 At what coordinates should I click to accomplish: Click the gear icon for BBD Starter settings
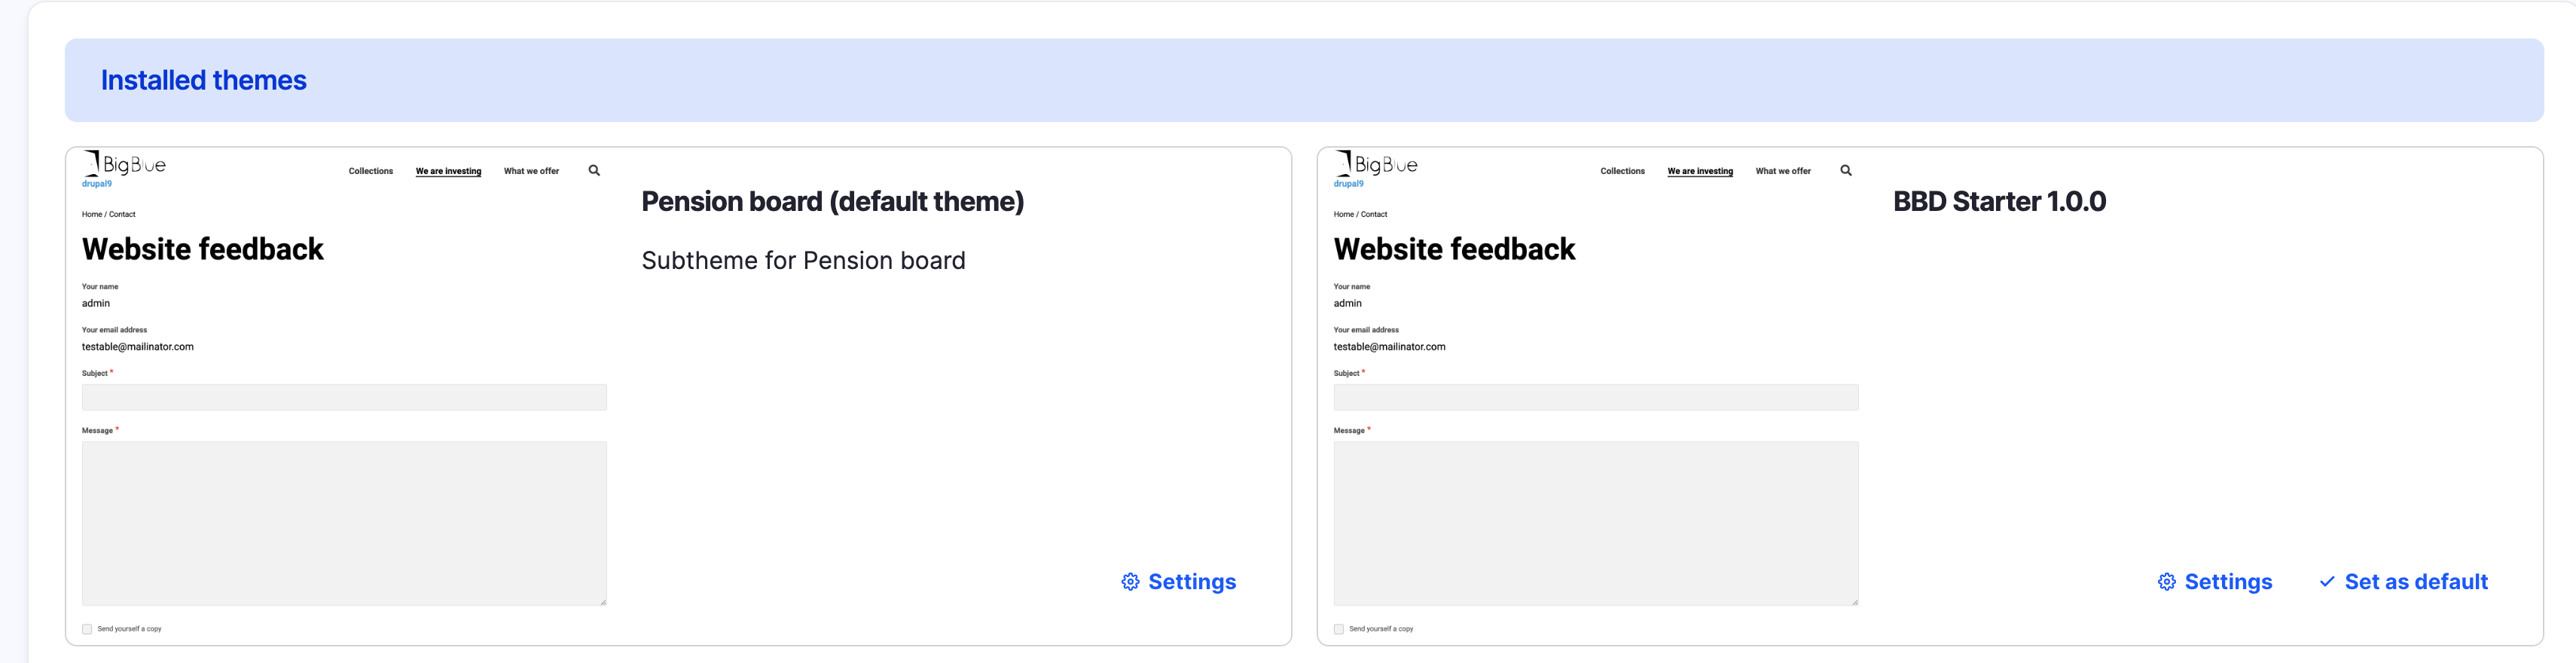pos(2166,582)
